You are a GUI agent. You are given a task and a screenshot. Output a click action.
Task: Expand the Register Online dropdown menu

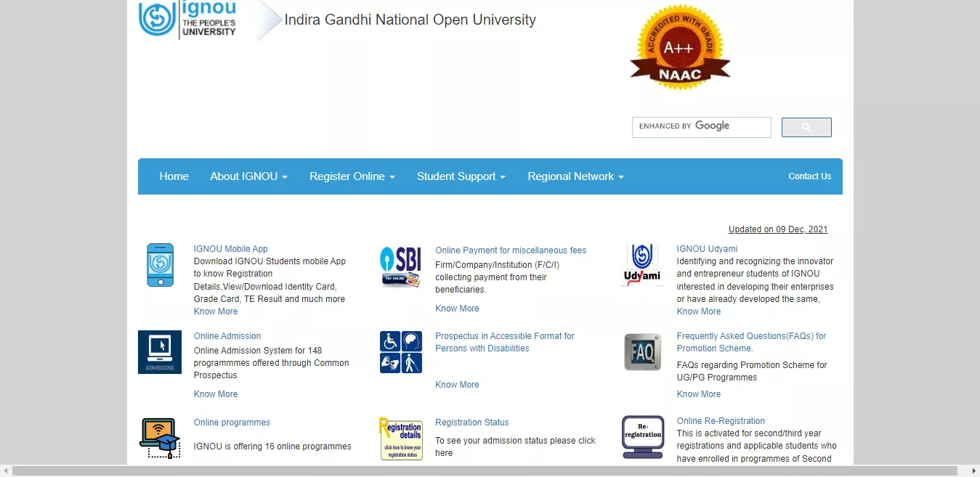(352, 176)
